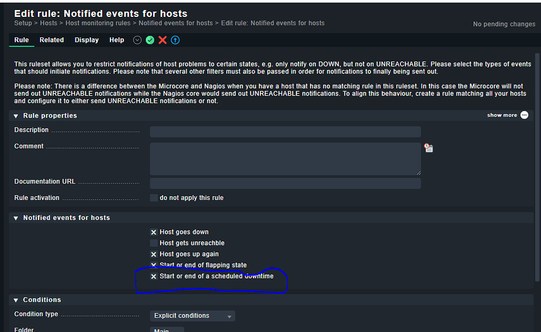541x332 pixels.
Task: Open the Main folder dropdown
Action: click(167, 329)
